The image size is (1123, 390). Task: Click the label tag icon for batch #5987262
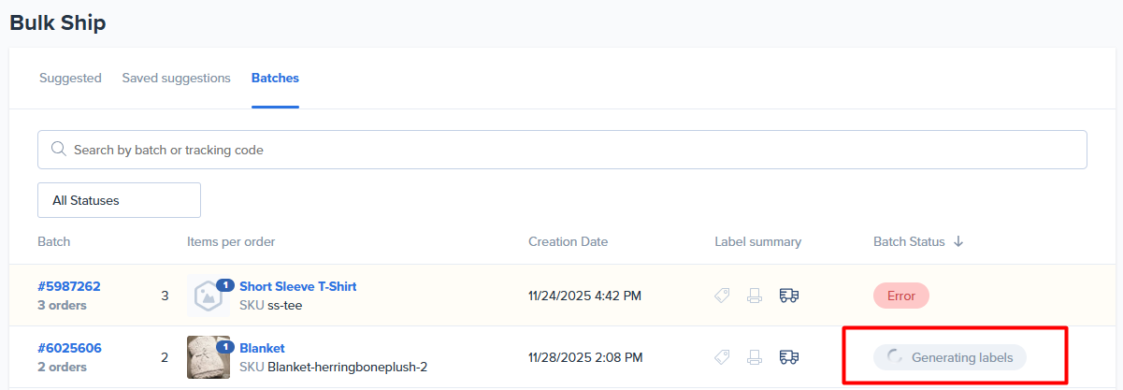click(722, 296)
